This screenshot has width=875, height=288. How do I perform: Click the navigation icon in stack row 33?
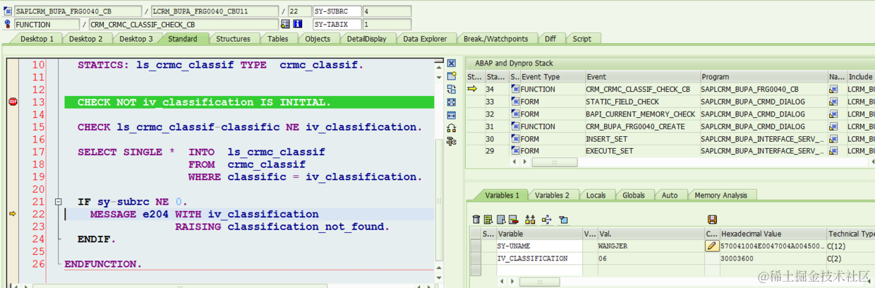coord(833,102)
